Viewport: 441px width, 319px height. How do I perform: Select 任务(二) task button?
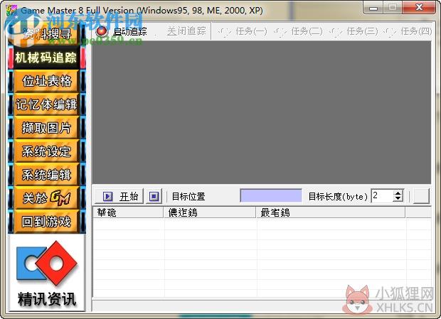(298, 31)
